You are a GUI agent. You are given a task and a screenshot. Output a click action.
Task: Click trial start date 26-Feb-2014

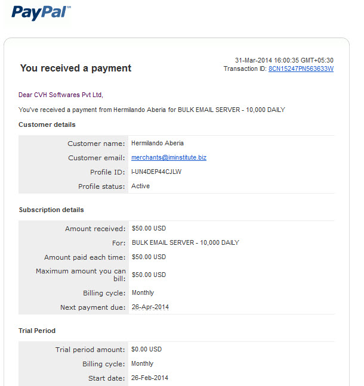point(150,378)
